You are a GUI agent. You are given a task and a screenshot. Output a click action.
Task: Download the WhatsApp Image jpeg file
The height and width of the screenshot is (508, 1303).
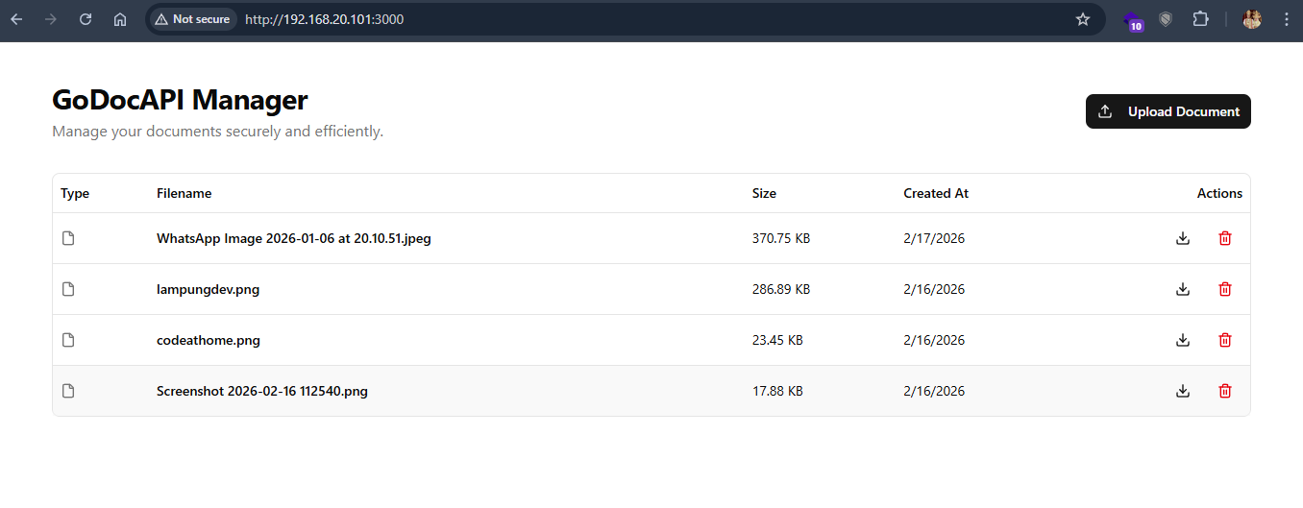(x=1183, y=238)
